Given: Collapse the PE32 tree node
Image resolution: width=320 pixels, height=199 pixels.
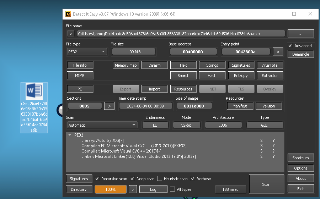Looking at the screenshot, I should coord(70,135).
